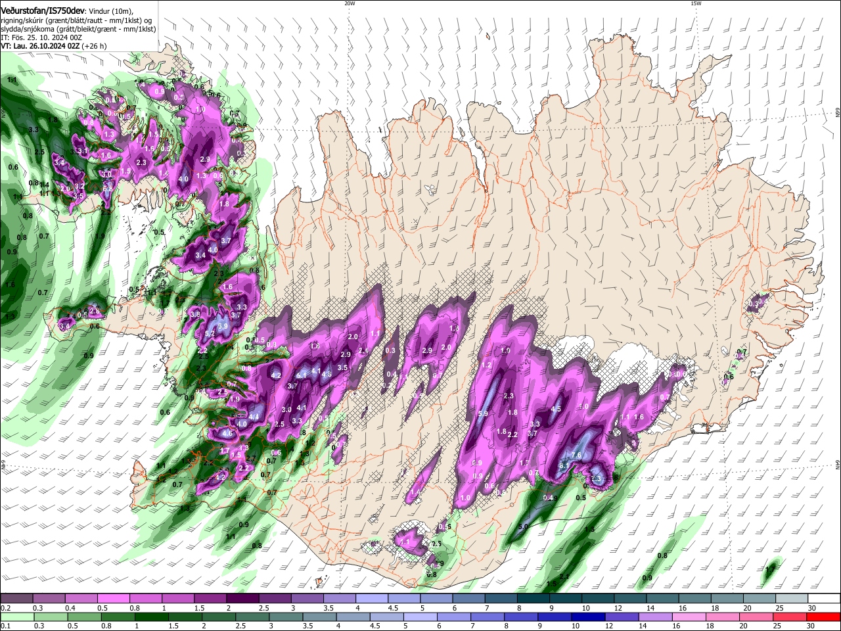Click the 'slydda/snjókoma' legend description line
The width and height of the screenshot is (841, 631).
(x=78, y=29)
